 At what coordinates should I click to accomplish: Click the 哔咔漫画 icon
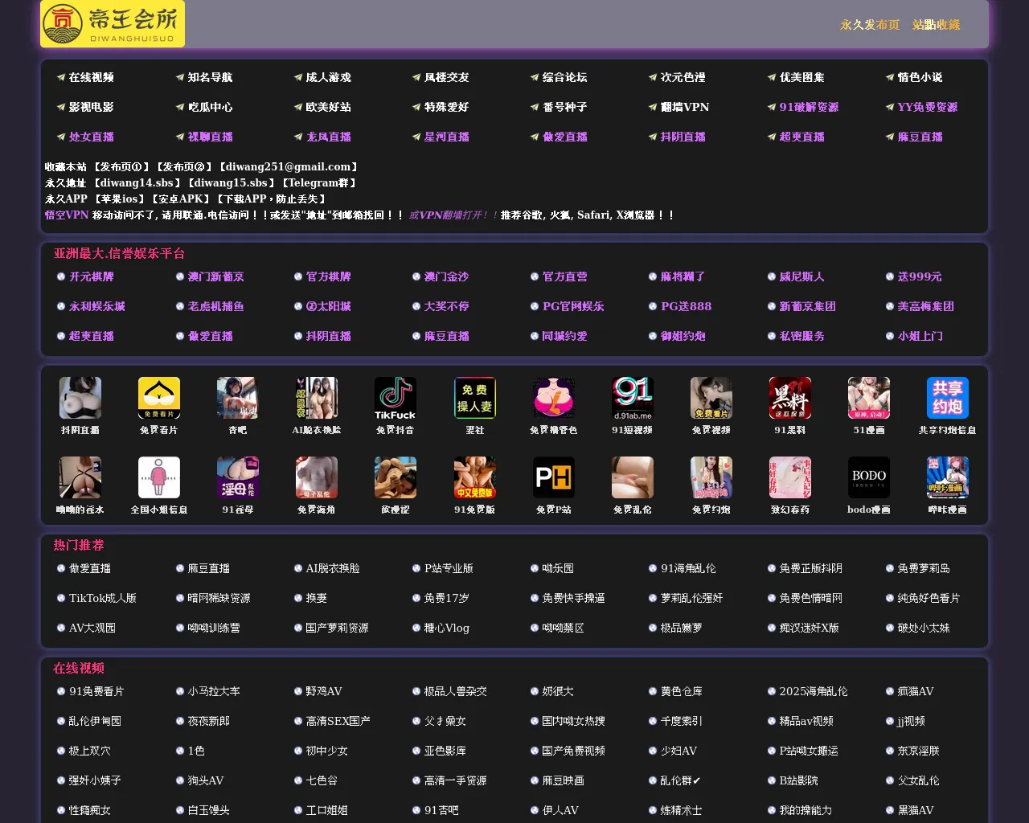(947, 478)
